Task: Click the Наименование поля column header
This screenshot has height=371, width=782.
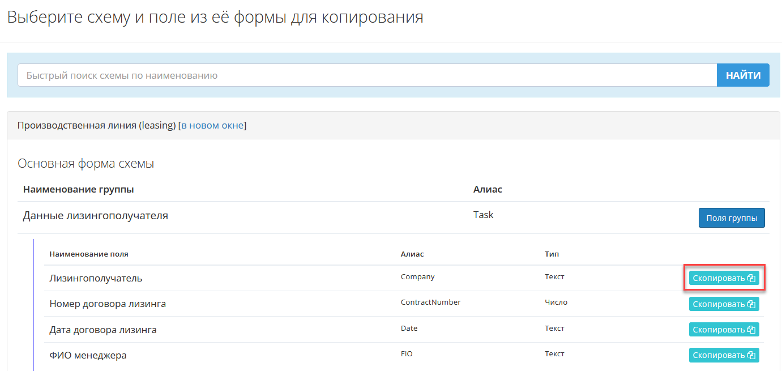Action: pyautogui.click(x=89, y=254)
